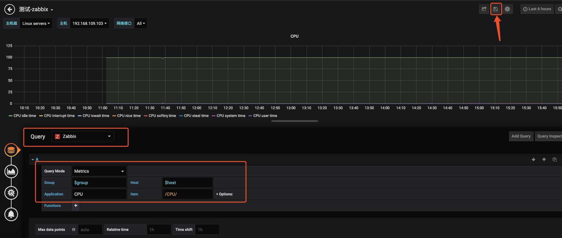Click the Query Mode label
Screen dimensions: 562x238
point(54,171)
